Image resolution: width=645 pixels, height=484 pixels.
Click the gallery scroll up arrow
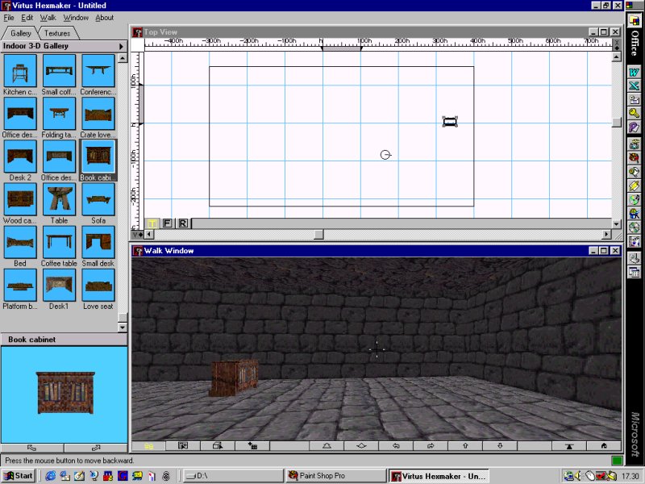tap(123, 58)
